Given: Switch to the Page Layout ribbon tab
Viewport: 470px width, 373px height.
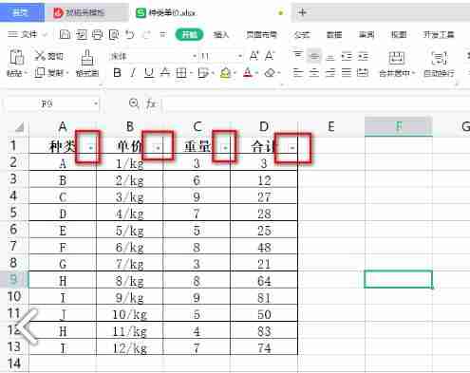Looking at the screenshot, I should pyautogui.click(x=262, y=34).
